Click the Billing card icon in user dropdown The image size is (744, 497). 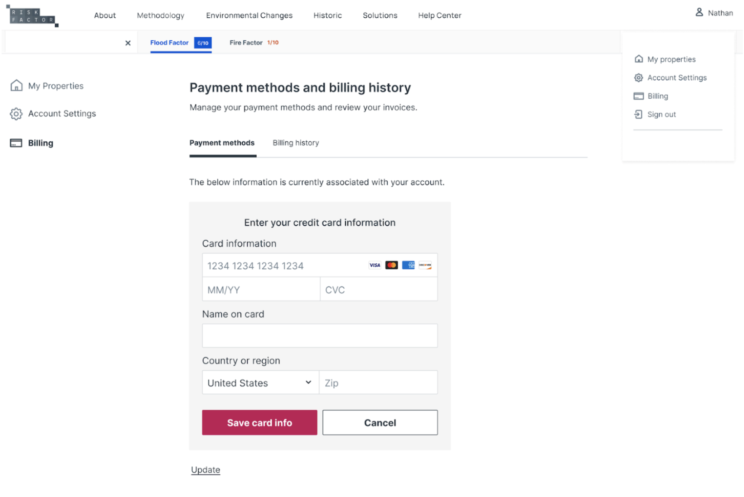638,96
